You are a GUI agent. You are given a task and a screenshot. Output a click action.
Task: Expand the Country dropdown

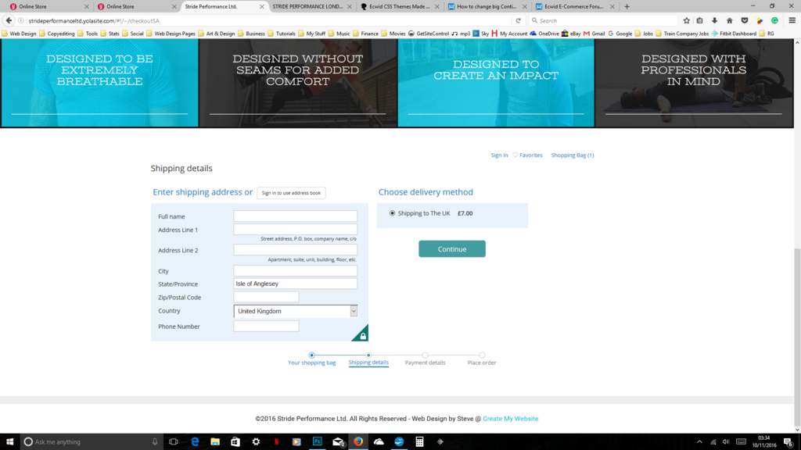[354, 311]
